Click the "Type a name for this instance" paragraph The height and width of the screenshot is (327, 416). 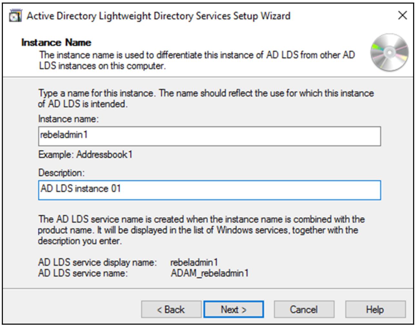coord(206,98)
